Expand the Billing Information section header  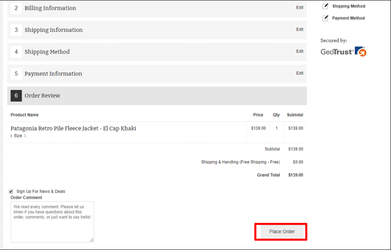point(157,8)
